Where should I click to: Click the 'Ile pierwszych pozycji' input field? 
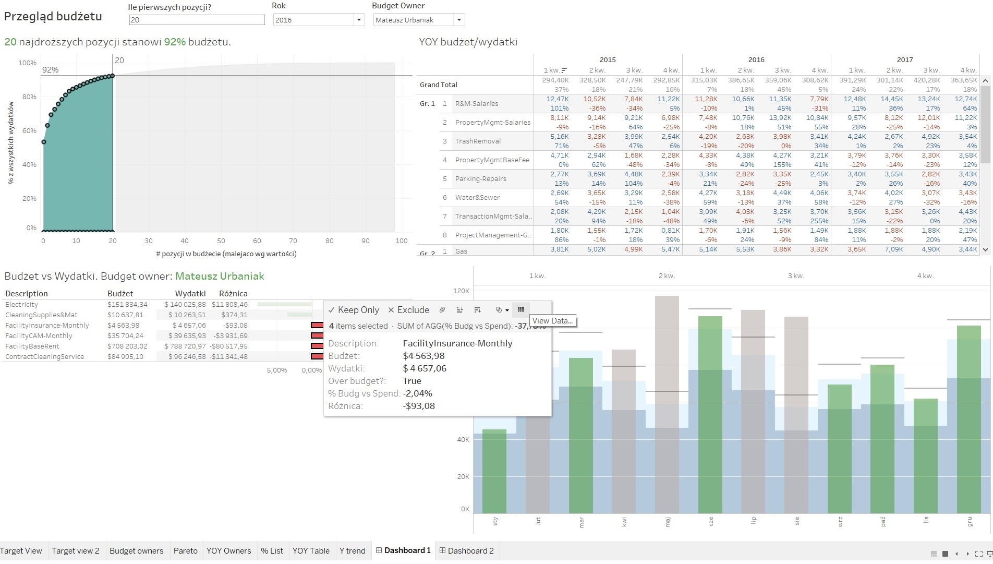(197, 20)
